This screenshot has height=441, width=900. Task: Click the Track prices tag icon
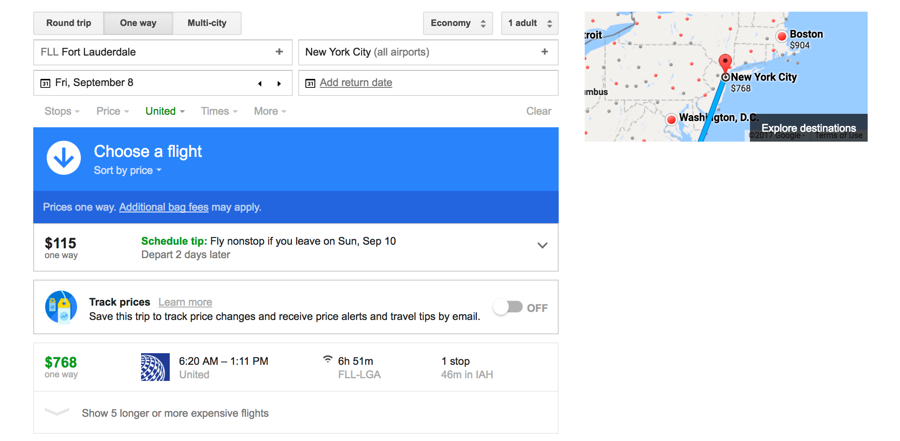click(x=61, y=307)
